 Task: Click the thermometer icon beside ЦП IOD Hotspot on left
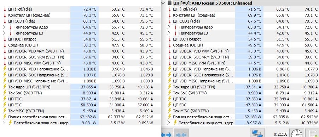click(5, 39)
